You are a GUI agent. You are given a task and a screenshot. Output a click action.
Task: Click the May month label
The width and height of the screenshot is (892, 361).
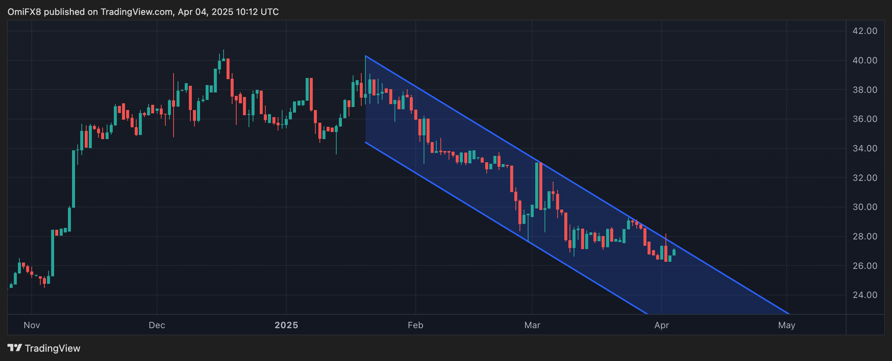tap(787, 325)
